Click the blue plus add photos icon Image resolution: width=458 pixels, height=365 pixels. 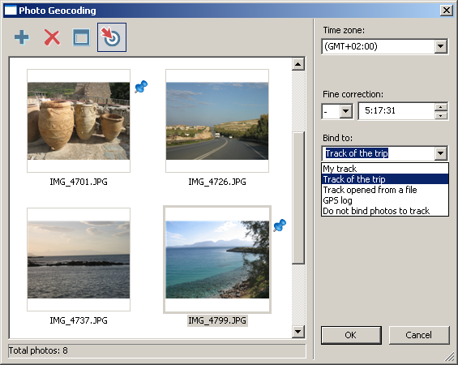tap(22, 37)
